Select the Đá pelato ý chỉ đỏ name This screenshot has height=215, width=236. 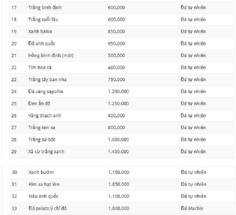click(x=47, y=209)
